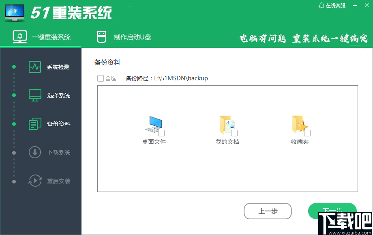Check the 桌面文件 backup checkbox

point(161,133)
